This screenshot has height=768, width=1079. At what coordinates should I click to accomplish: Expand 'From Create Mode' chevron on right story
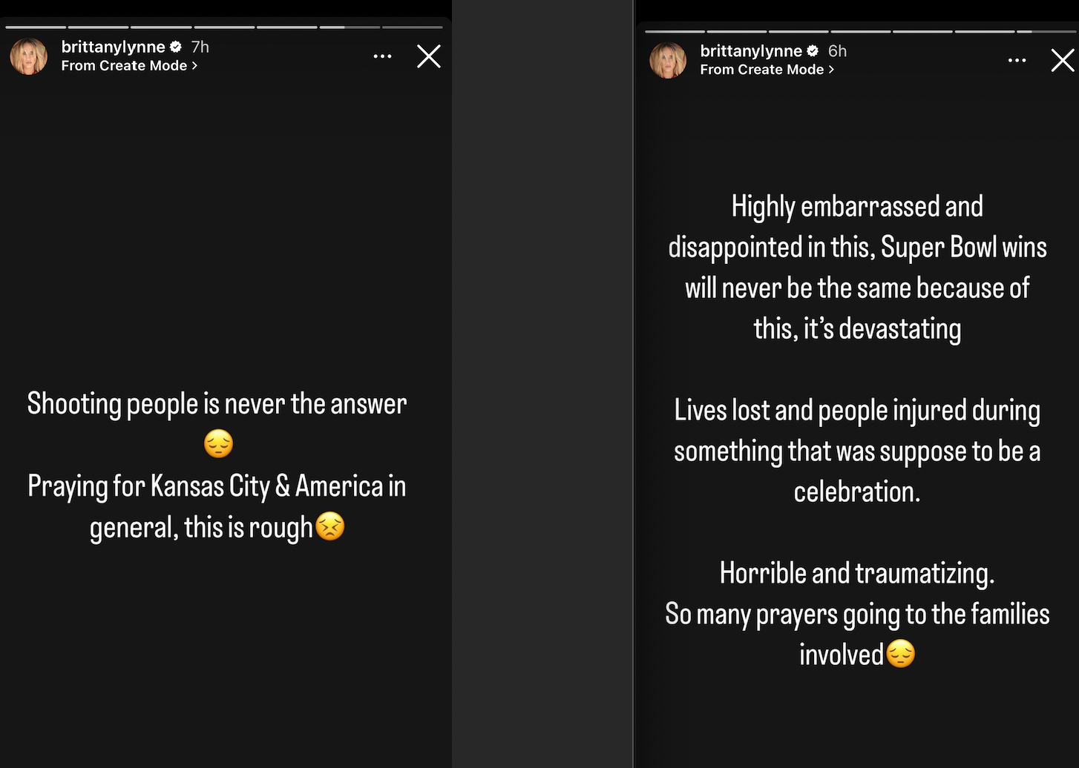pyautogui.click(x=831, y=70)
